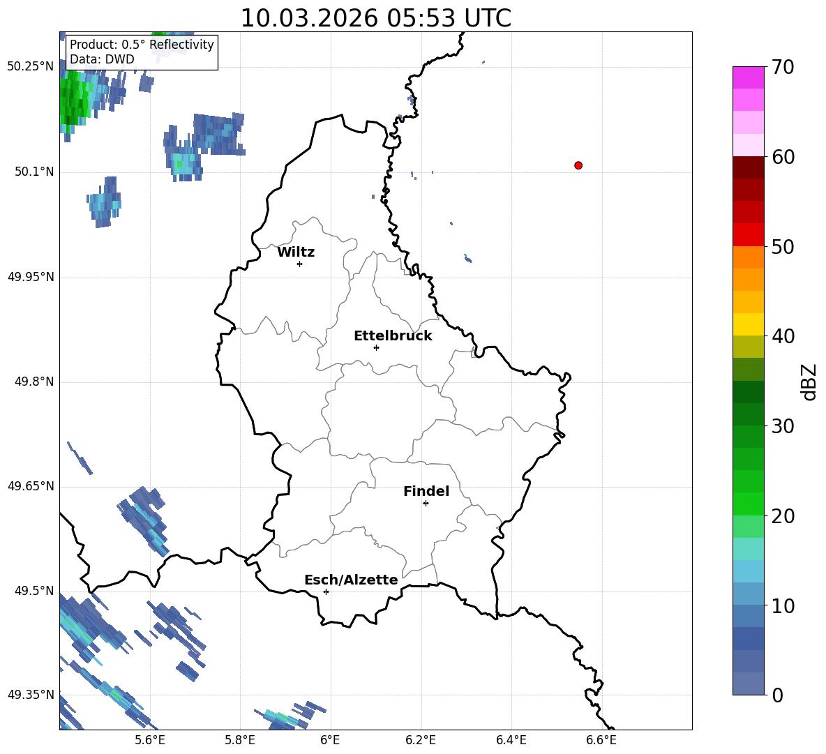Click the latitude label 49.5°N
826x754 pixels.
point(34,591)
